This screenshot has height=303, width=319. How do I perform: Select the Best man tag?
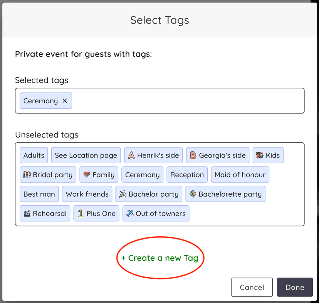[x=39, y=194]
